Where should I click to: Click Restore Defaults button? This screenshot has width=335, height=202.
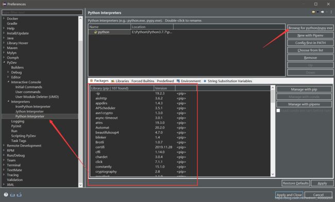[x=296, y=183]
